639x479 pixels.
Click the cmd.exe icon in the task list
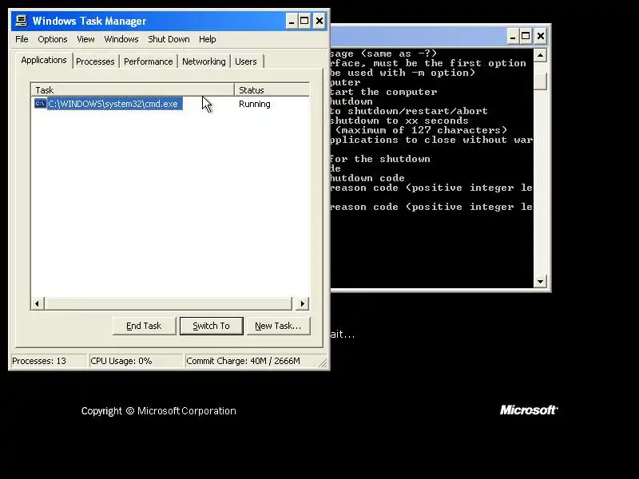click(x=40, y=104)
